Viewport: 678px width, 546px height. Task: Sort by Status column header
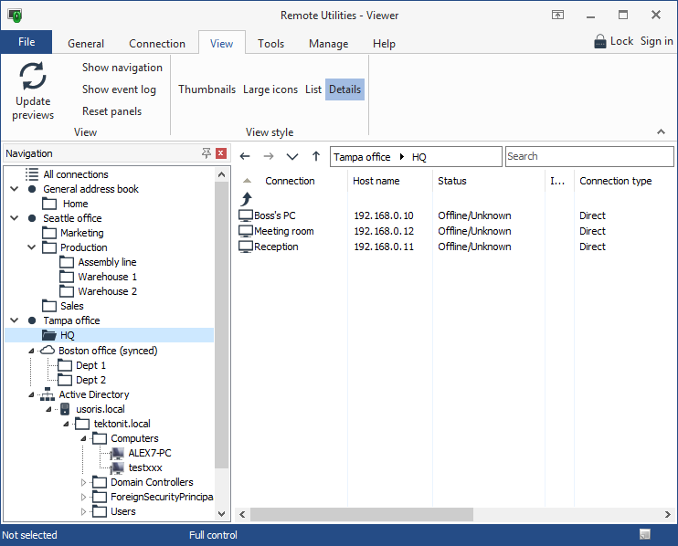452,181
